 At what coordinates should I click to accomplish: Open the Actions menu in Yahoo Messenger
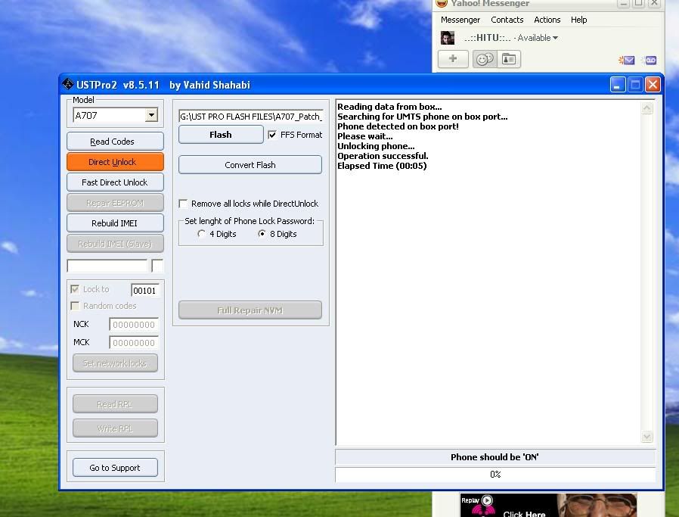point(547,20)
